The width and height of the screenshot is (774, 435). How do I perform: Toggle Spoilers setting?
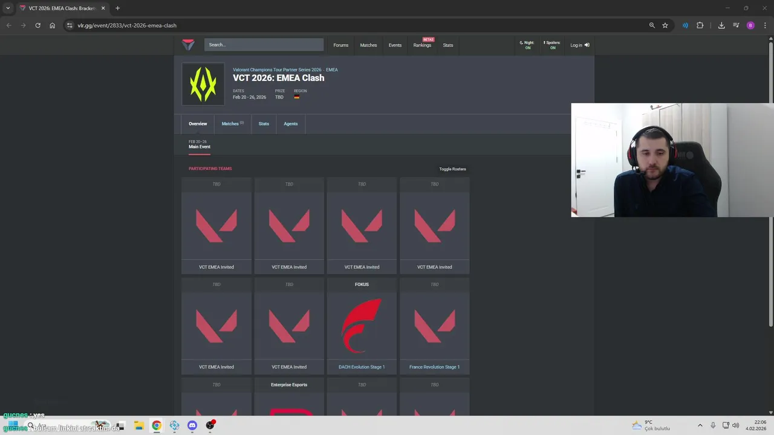[552, 45]
